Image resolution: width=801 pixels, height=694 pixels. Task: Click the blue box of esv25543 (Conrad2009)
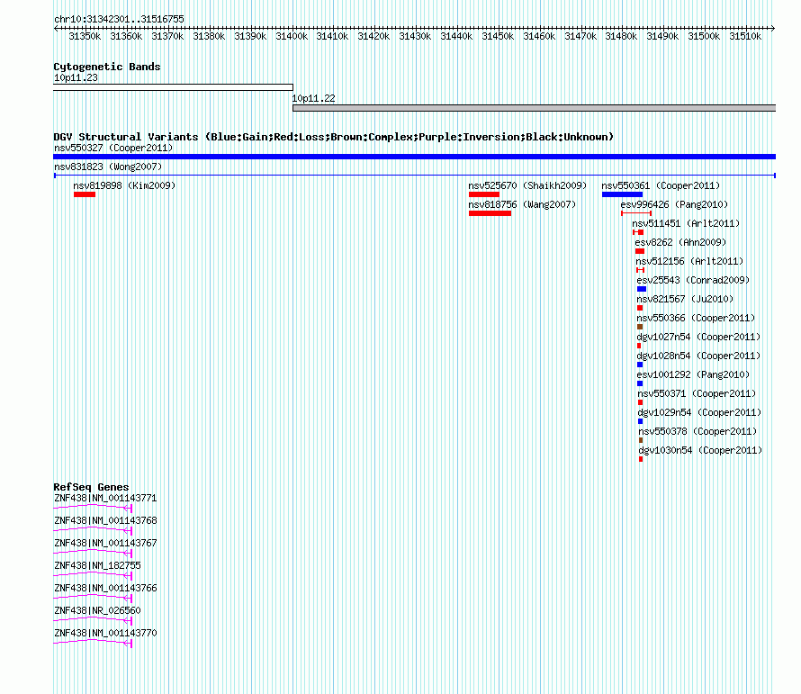click(x=642, y=289)
